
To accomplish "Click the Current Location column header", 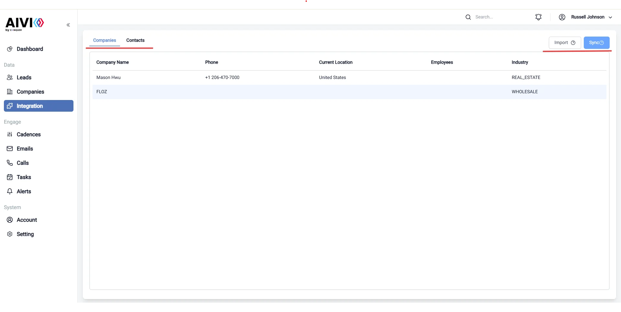I will (x=336, y=62).
